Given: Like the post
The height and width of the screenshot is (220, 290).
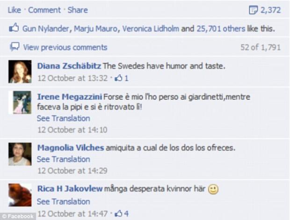Looking at the screenshot, I should [14, 10].
